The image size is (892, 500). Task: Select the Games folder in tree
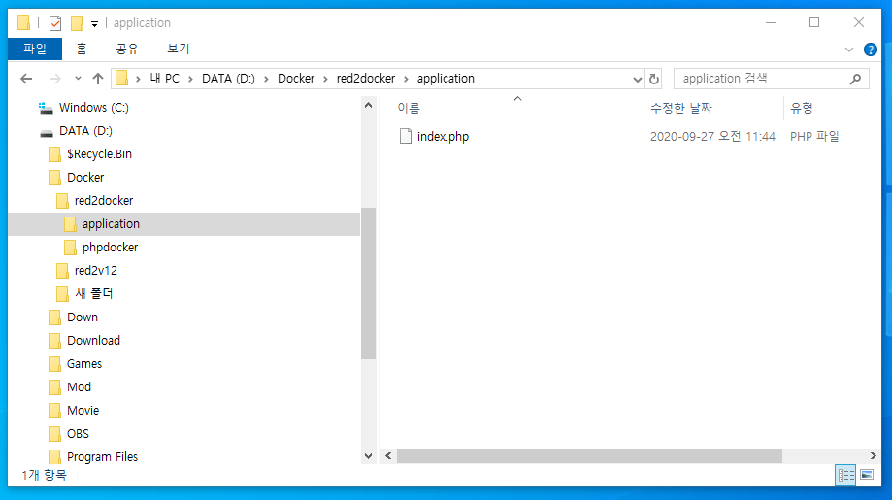pos(84,364)
